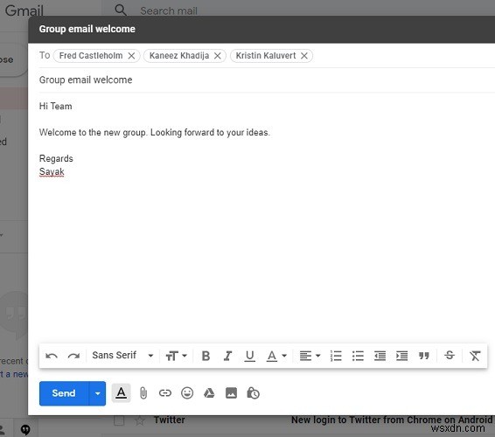The height and width of the screenshot is (437, 495).
Task: Toggle underline formatting
Action: (250, 356)
